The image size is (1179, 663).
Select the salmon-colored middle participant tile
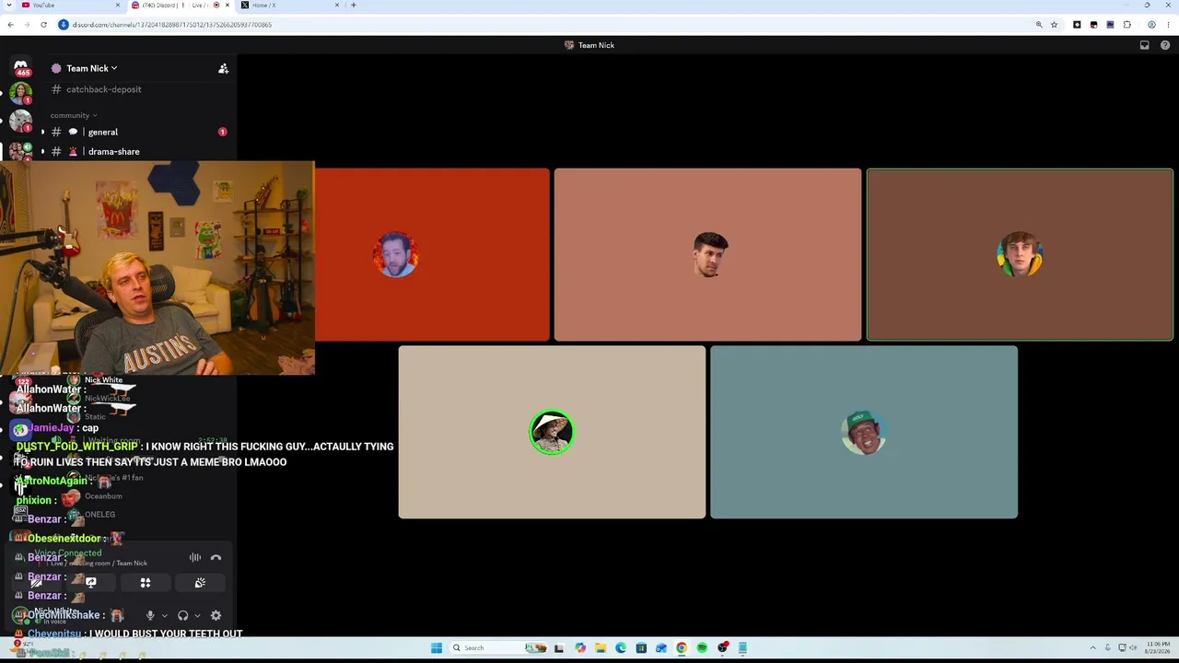pos(707,255)
